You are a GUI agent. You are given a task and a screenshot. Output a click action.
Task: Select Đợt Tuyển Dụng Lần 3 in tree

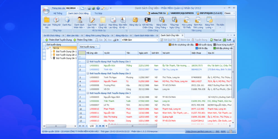[66, 58]
